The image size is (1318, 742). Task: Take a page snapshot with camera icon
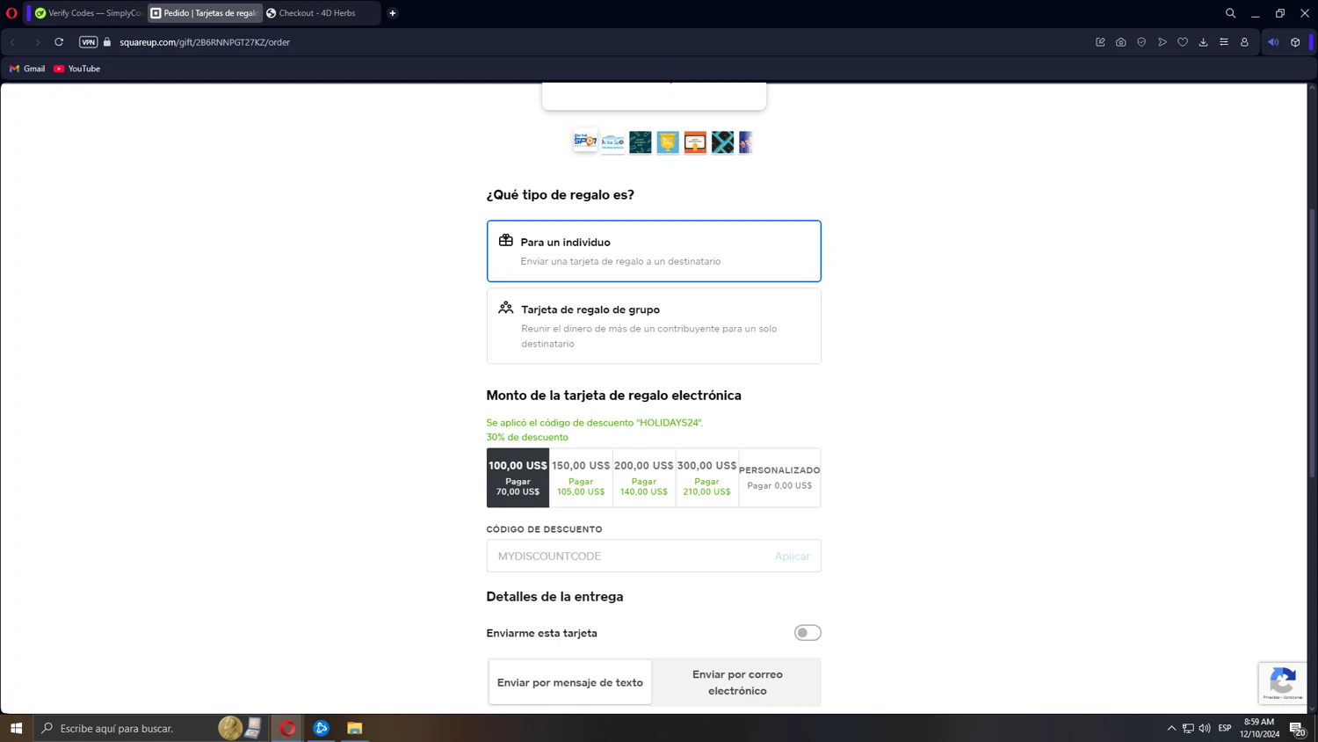[x=1121, y=42]
